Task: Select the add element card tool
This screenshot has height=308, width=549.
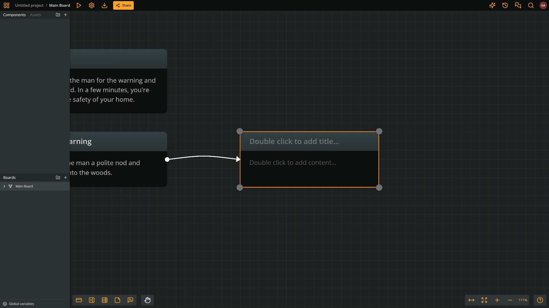Action: [x=79, y=300]
